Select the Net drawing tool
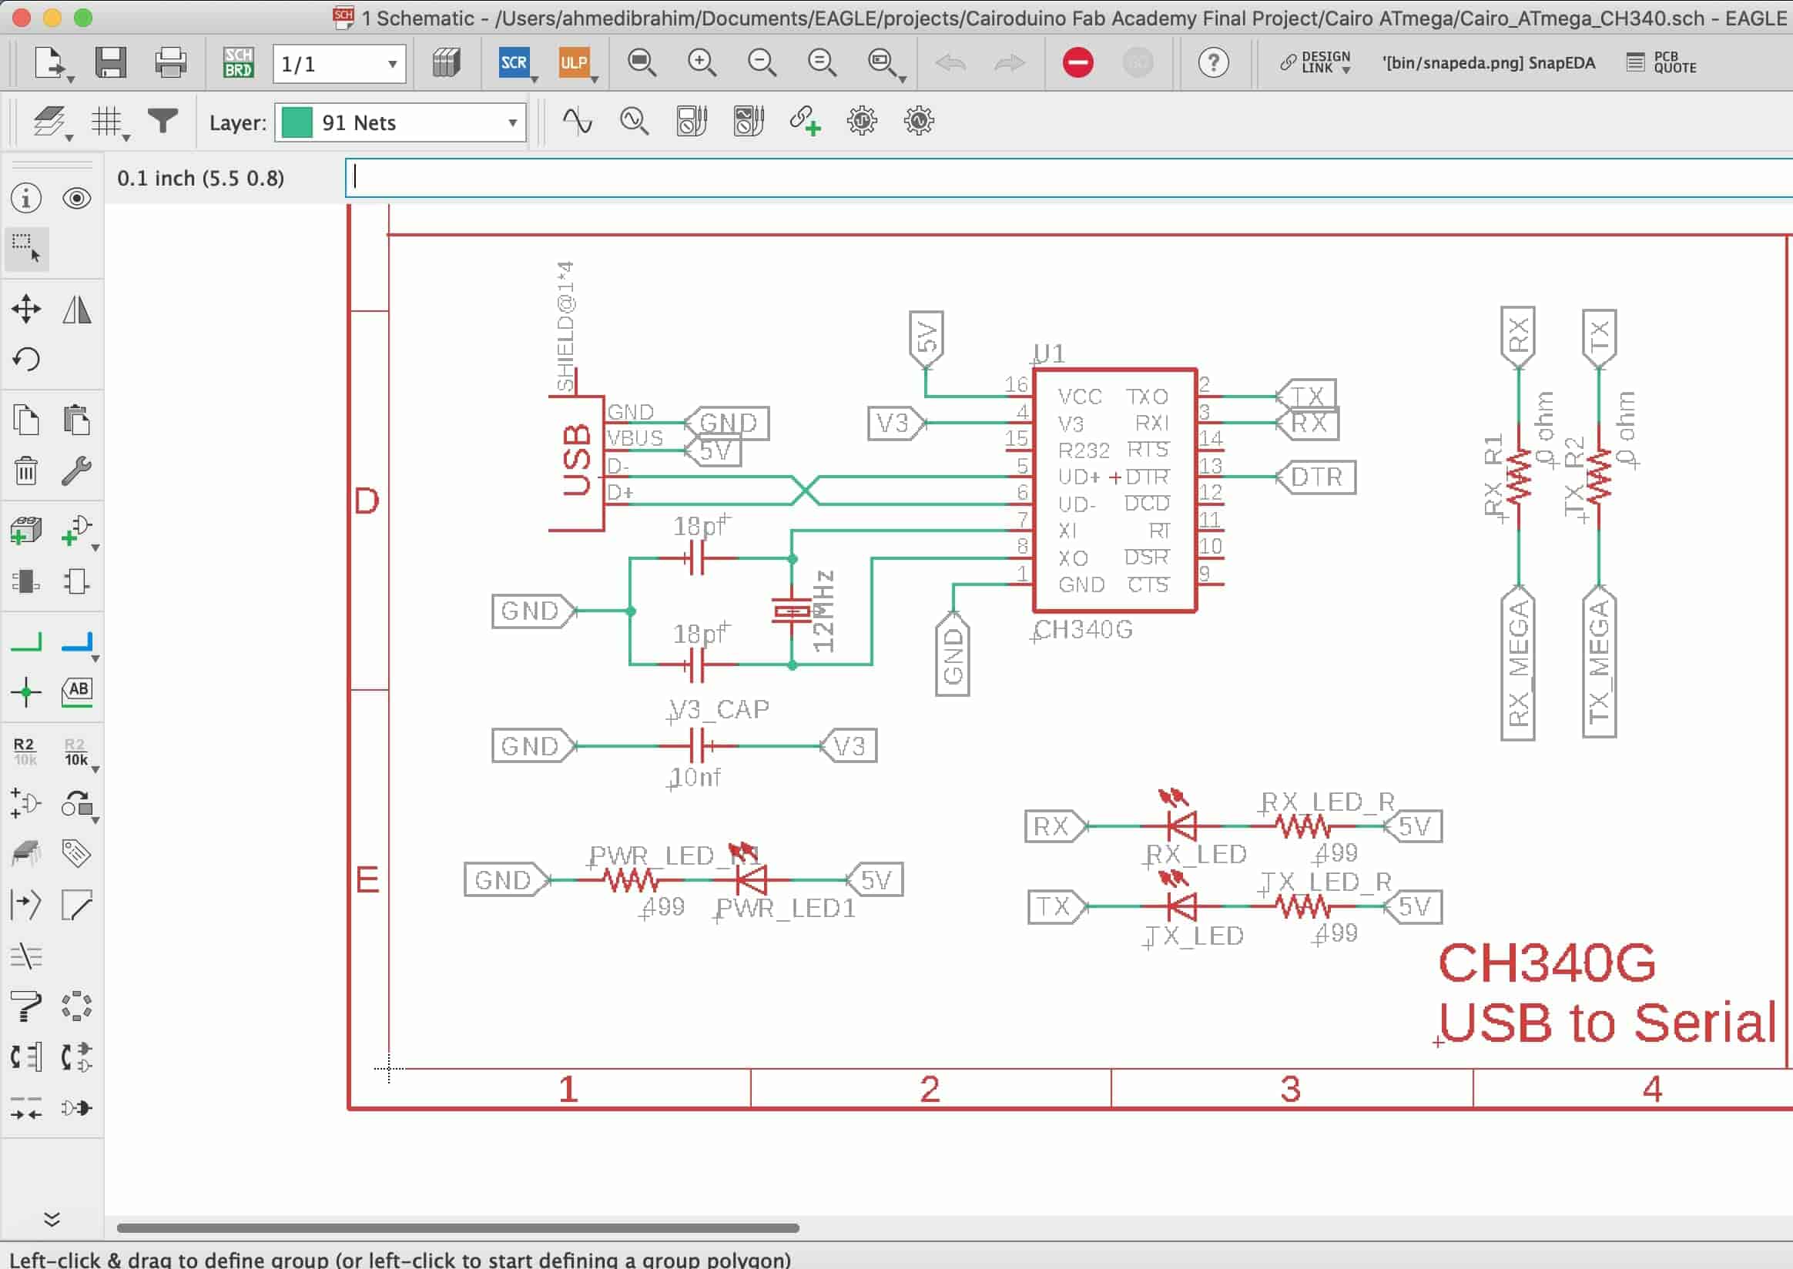The image size is (1793, 1269). (27, 642)
